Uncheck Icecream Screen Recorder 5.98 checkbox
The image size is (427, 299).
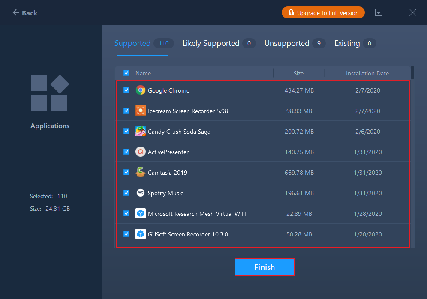tap(126, 111)
